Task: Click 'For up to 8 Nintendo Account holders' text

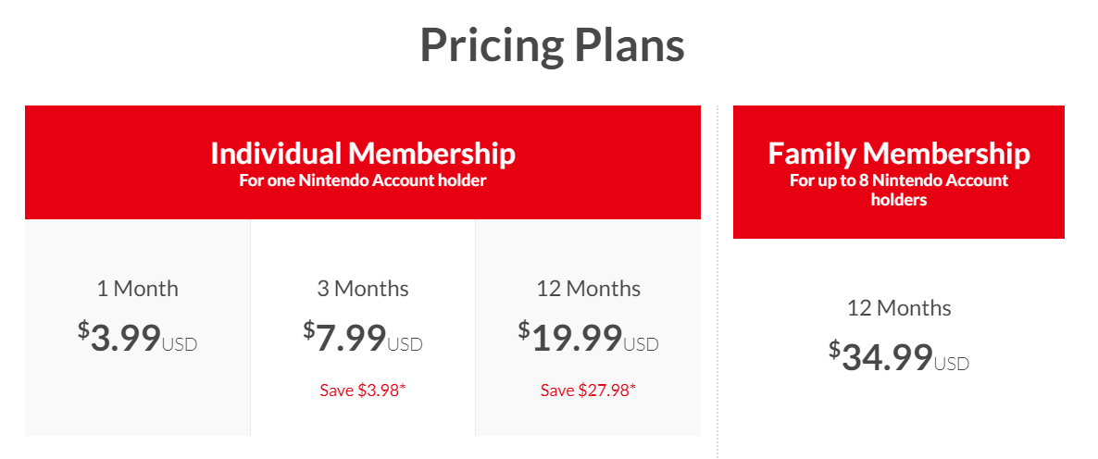Action: click(x=898, y=190)
